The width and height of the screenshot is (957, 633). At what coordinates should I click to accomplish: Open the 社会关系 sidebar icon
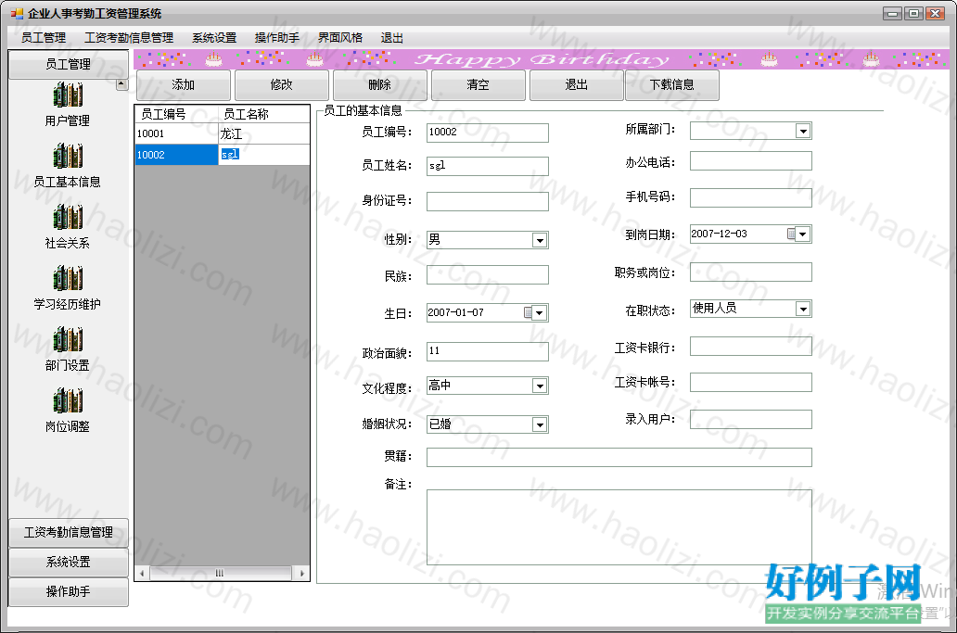68,217
